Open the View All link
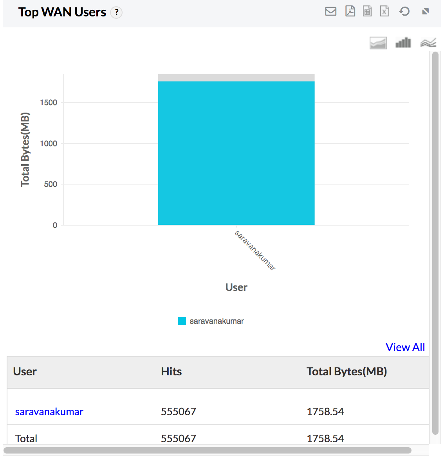Viewport: 444px width, 459px height. (405, 347)
